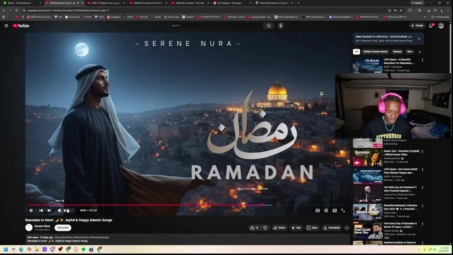Select the All filter chip
The width and height of the screenshot is (453, 255).
pos(356,52)
